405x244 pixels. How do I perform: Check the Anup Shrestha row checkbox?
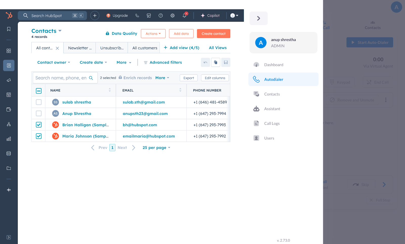click(x=39, y=113)
